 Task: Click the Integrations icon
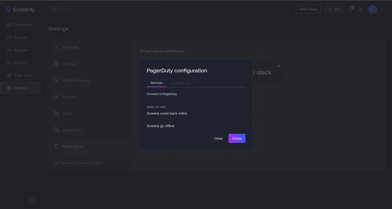click(56, 130)
